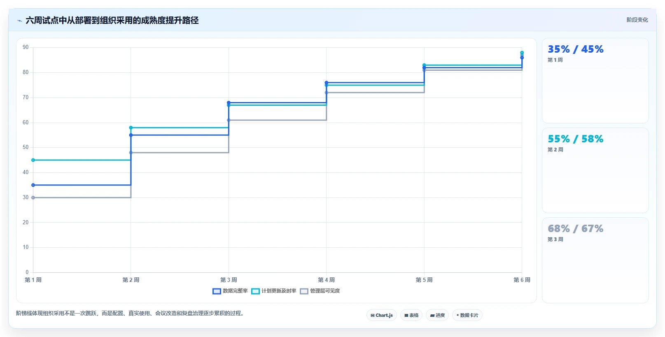
Task: Click the 第 5 周 x-axis label
Action: (x=424, y=280)
